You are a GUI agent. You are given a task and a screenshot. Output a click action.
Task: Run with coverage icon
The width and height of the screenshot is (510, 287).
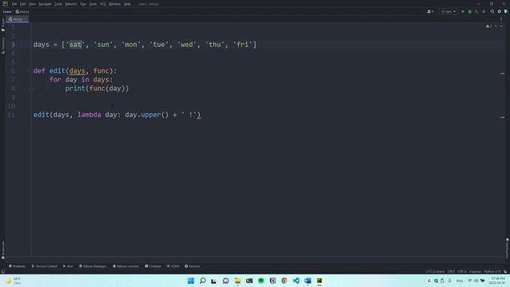[477, 11]
